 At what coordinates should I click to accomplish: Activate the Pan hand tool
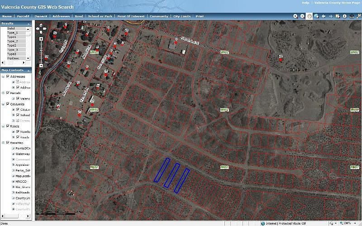[310, 16]
